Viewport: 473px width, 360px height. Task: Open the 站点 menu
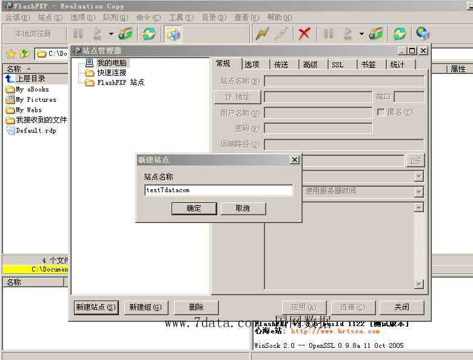(x=50, y=17)
